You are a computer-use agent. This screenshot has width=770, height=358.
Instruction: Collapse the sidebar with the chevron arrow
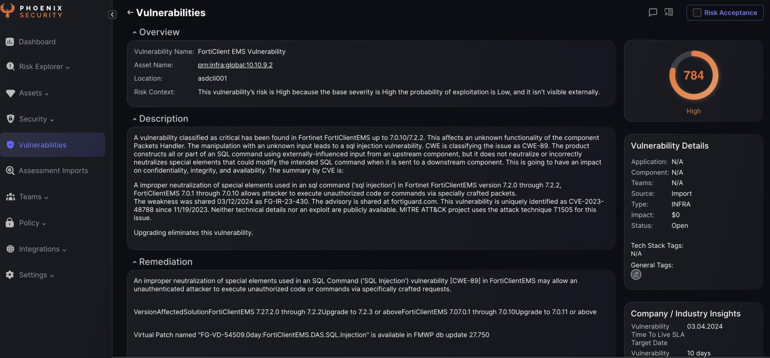pyautogui.click(x=112, y=14)
